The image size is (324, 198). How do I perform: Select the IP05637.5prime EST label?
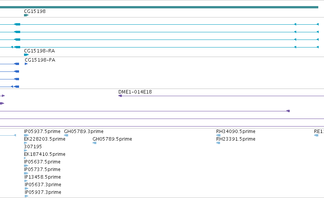click(42, 162)
